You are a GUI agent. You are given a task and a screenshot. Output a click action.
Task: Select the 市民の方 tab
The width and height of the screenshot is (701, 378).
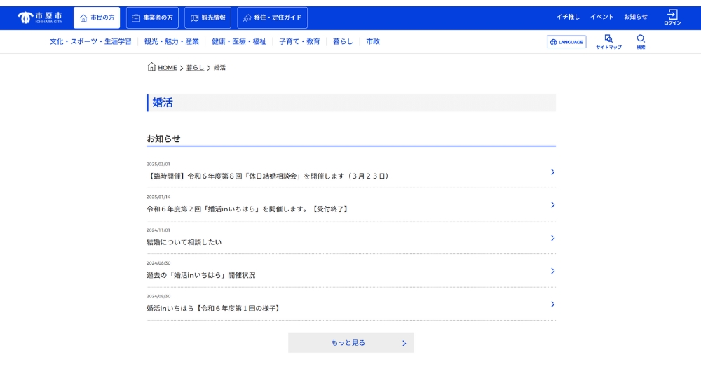click(x=97, y=18)
